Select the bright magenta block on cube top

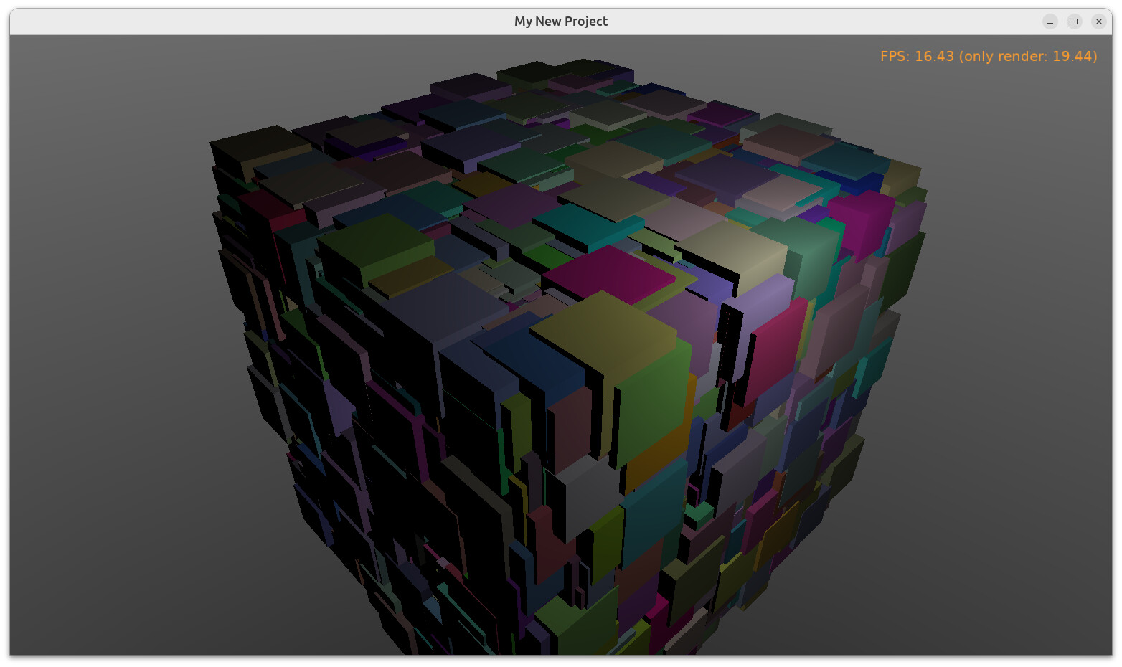pyautogui.click(x=608, y=273)
